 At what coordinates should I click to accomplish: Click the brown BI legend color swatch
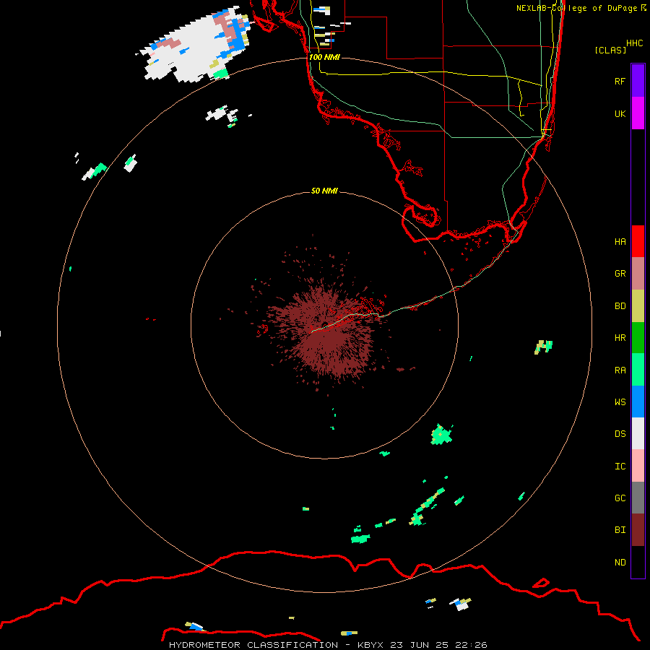pos(638,530)
